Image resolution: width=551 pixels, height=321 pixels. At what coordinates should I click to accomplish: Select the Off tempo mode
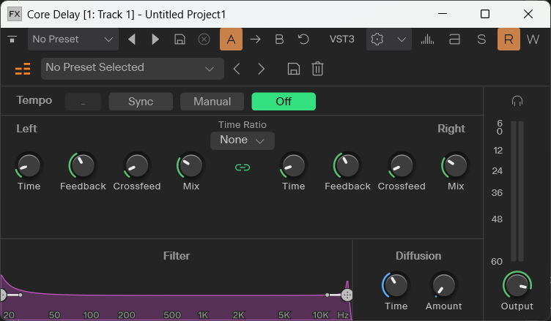tap(284, 102)
